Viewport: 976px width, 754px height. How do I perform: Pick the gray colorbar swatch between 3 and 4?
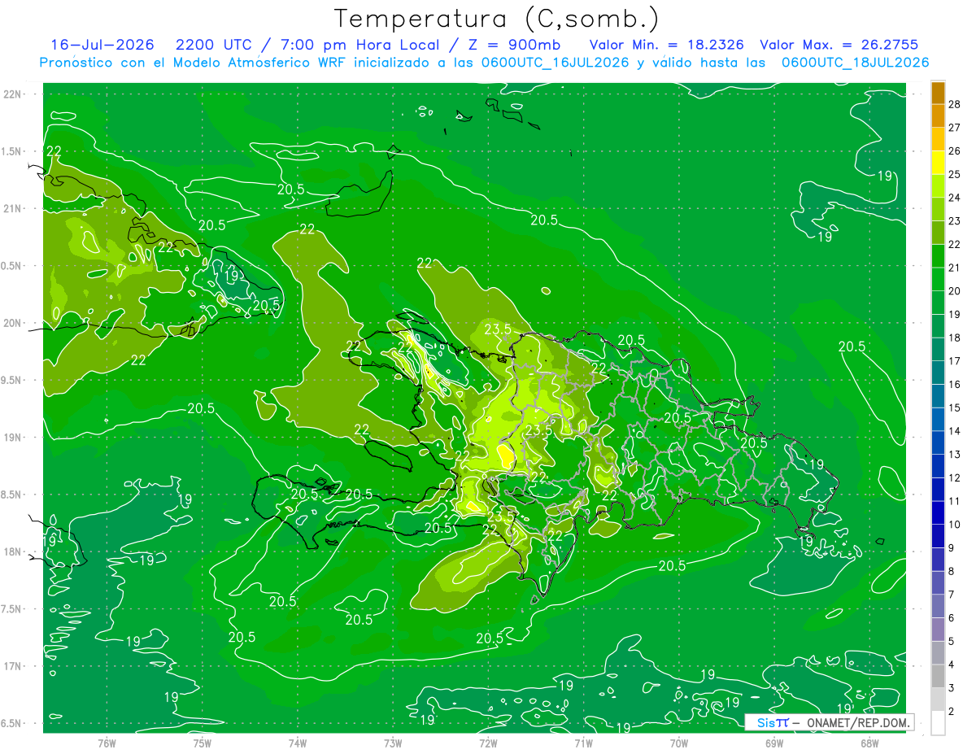coord(938,676)
